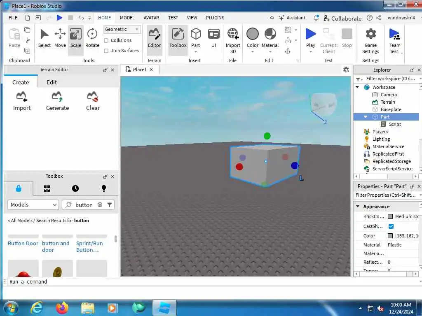
Task: Open the Play options dropdown arrow
Action: coord(311,52)
